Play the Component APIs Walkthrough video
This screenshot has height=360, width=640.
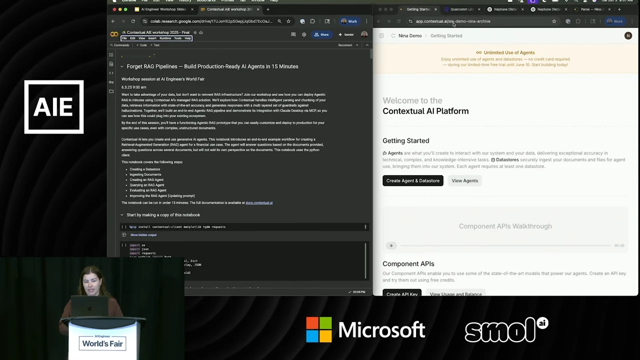pos(391,245)
